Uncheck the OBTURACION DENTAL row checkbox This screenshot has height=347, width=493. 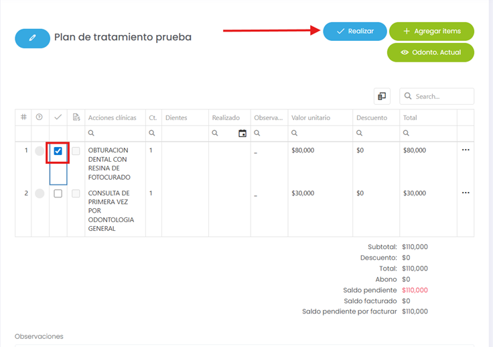(58, 151)
